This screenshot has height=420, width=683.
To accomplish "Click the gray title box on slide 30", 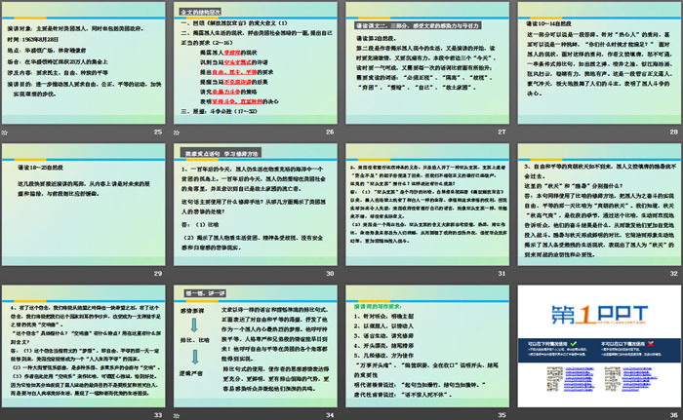I will pos(221,154).
